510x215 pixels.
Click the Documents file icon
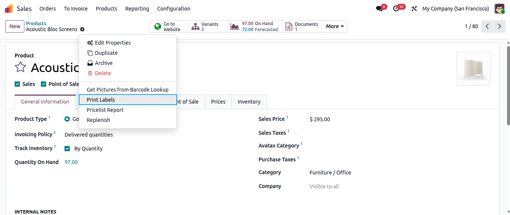pos(289,27)
